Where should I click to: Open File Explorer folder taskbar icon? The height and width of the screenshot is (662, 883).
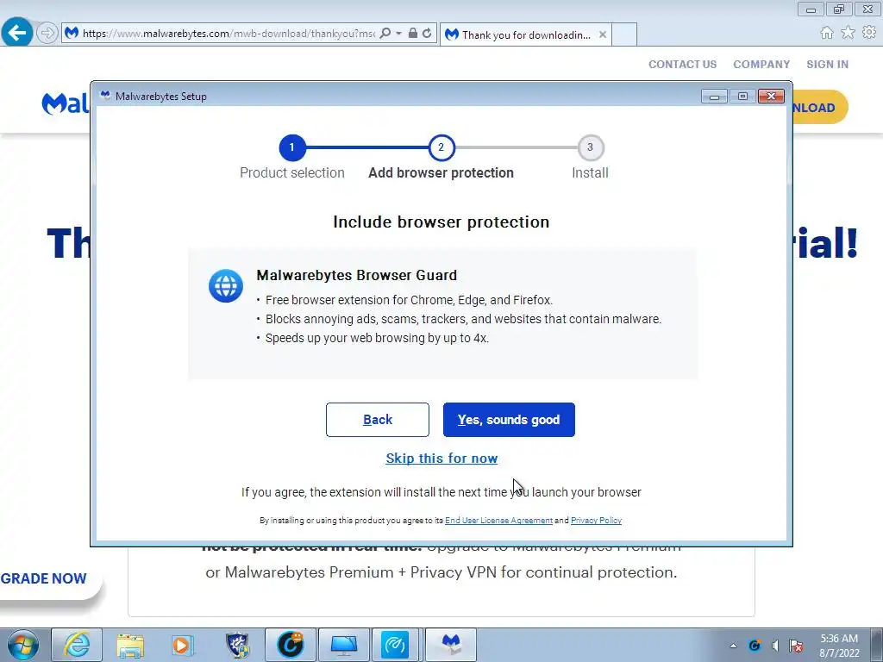(130, 645)
